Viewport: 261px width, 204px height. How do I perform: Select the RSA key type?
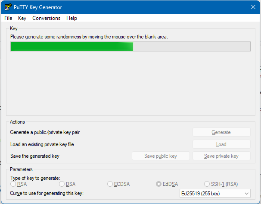pyautogui.click(x=19, y=184)
